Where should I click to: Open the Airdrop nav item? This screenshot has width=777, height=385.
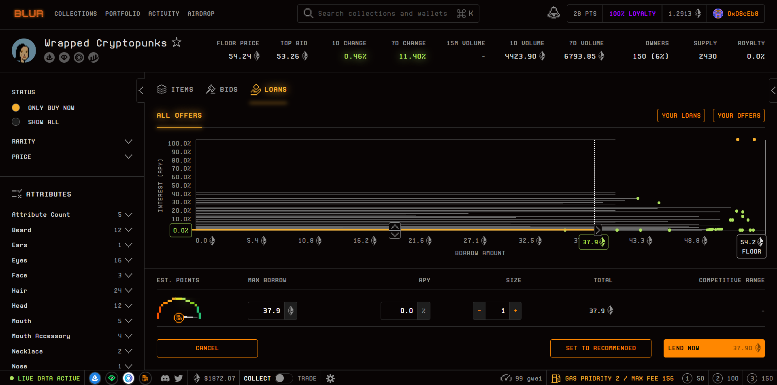[201, 14]
